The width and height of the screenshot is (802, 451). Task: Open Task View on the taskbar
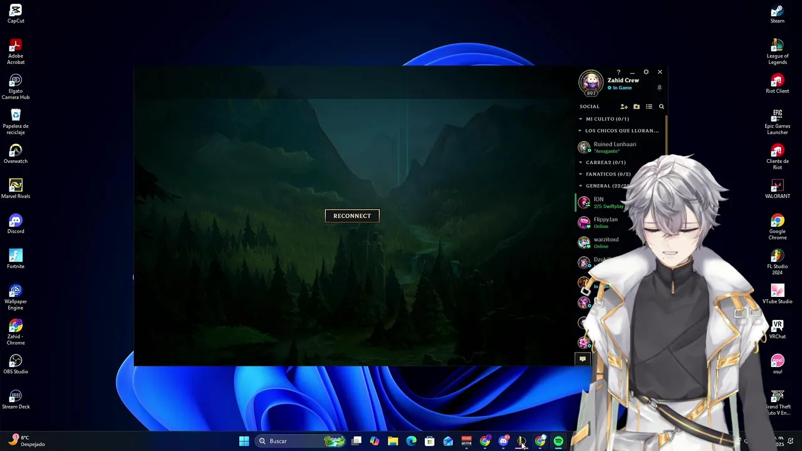(357, 441)
